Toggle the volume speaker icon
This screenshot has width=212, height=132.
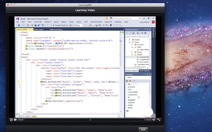pyautogui.click(x=154, y=120)
